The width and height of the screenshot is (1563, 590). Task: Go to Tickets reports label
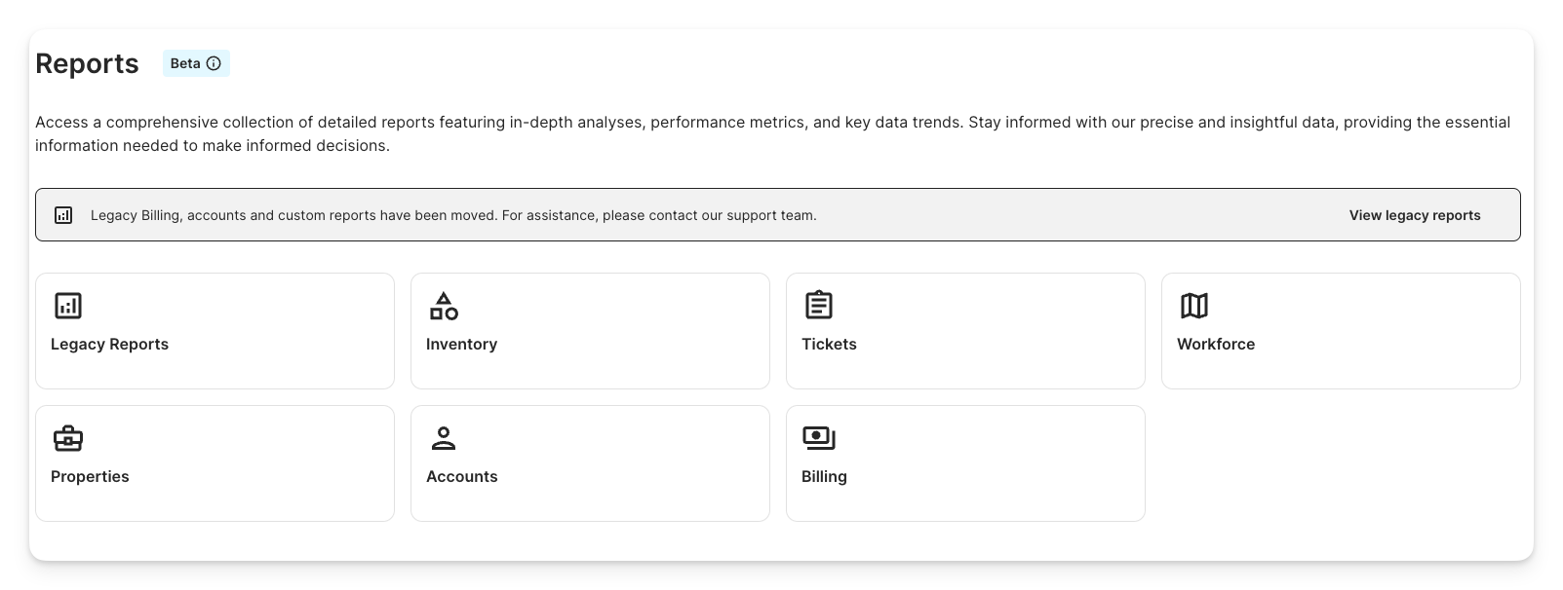click(829, 344)
